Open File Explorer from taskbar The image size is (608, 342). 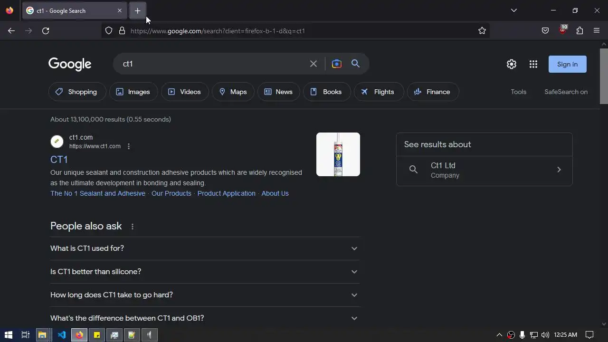coord(42,335)
